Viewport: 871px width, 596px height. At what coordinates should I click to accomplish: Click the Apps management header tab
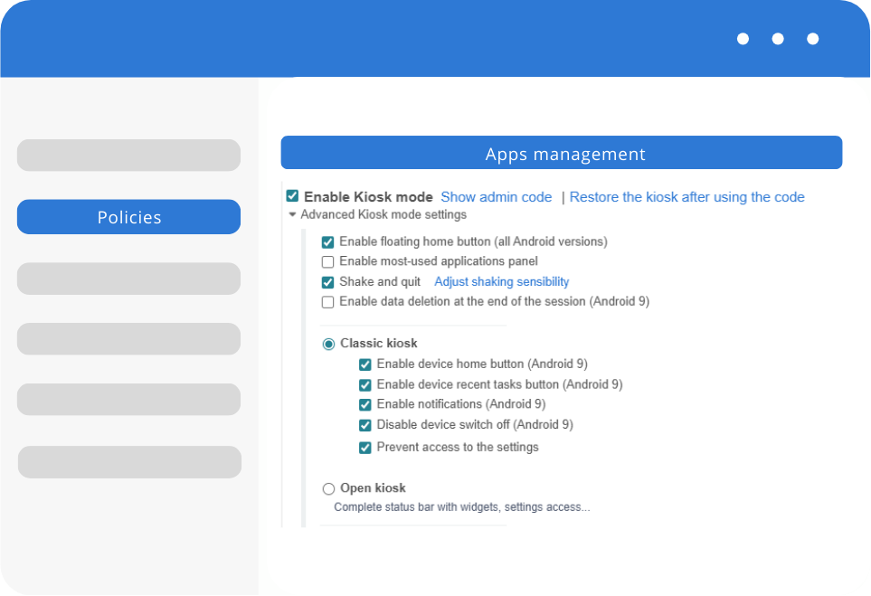(x=561, y=153)
